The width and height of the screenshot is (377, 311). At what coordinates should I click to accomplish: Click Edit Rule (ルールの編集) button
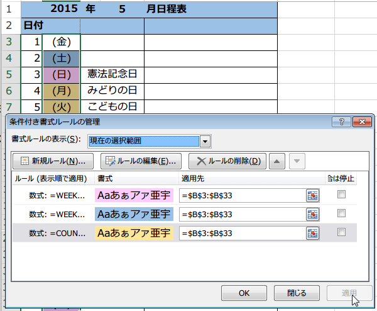point(142,161)
